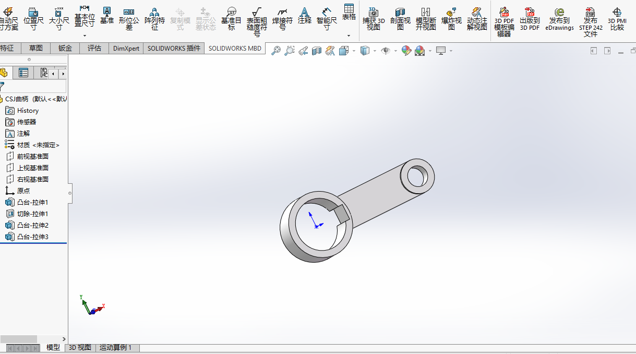Click the feature tree filter icon
Image resolution: width=636 pixels, height=354 pixels.
pos(2,87)
